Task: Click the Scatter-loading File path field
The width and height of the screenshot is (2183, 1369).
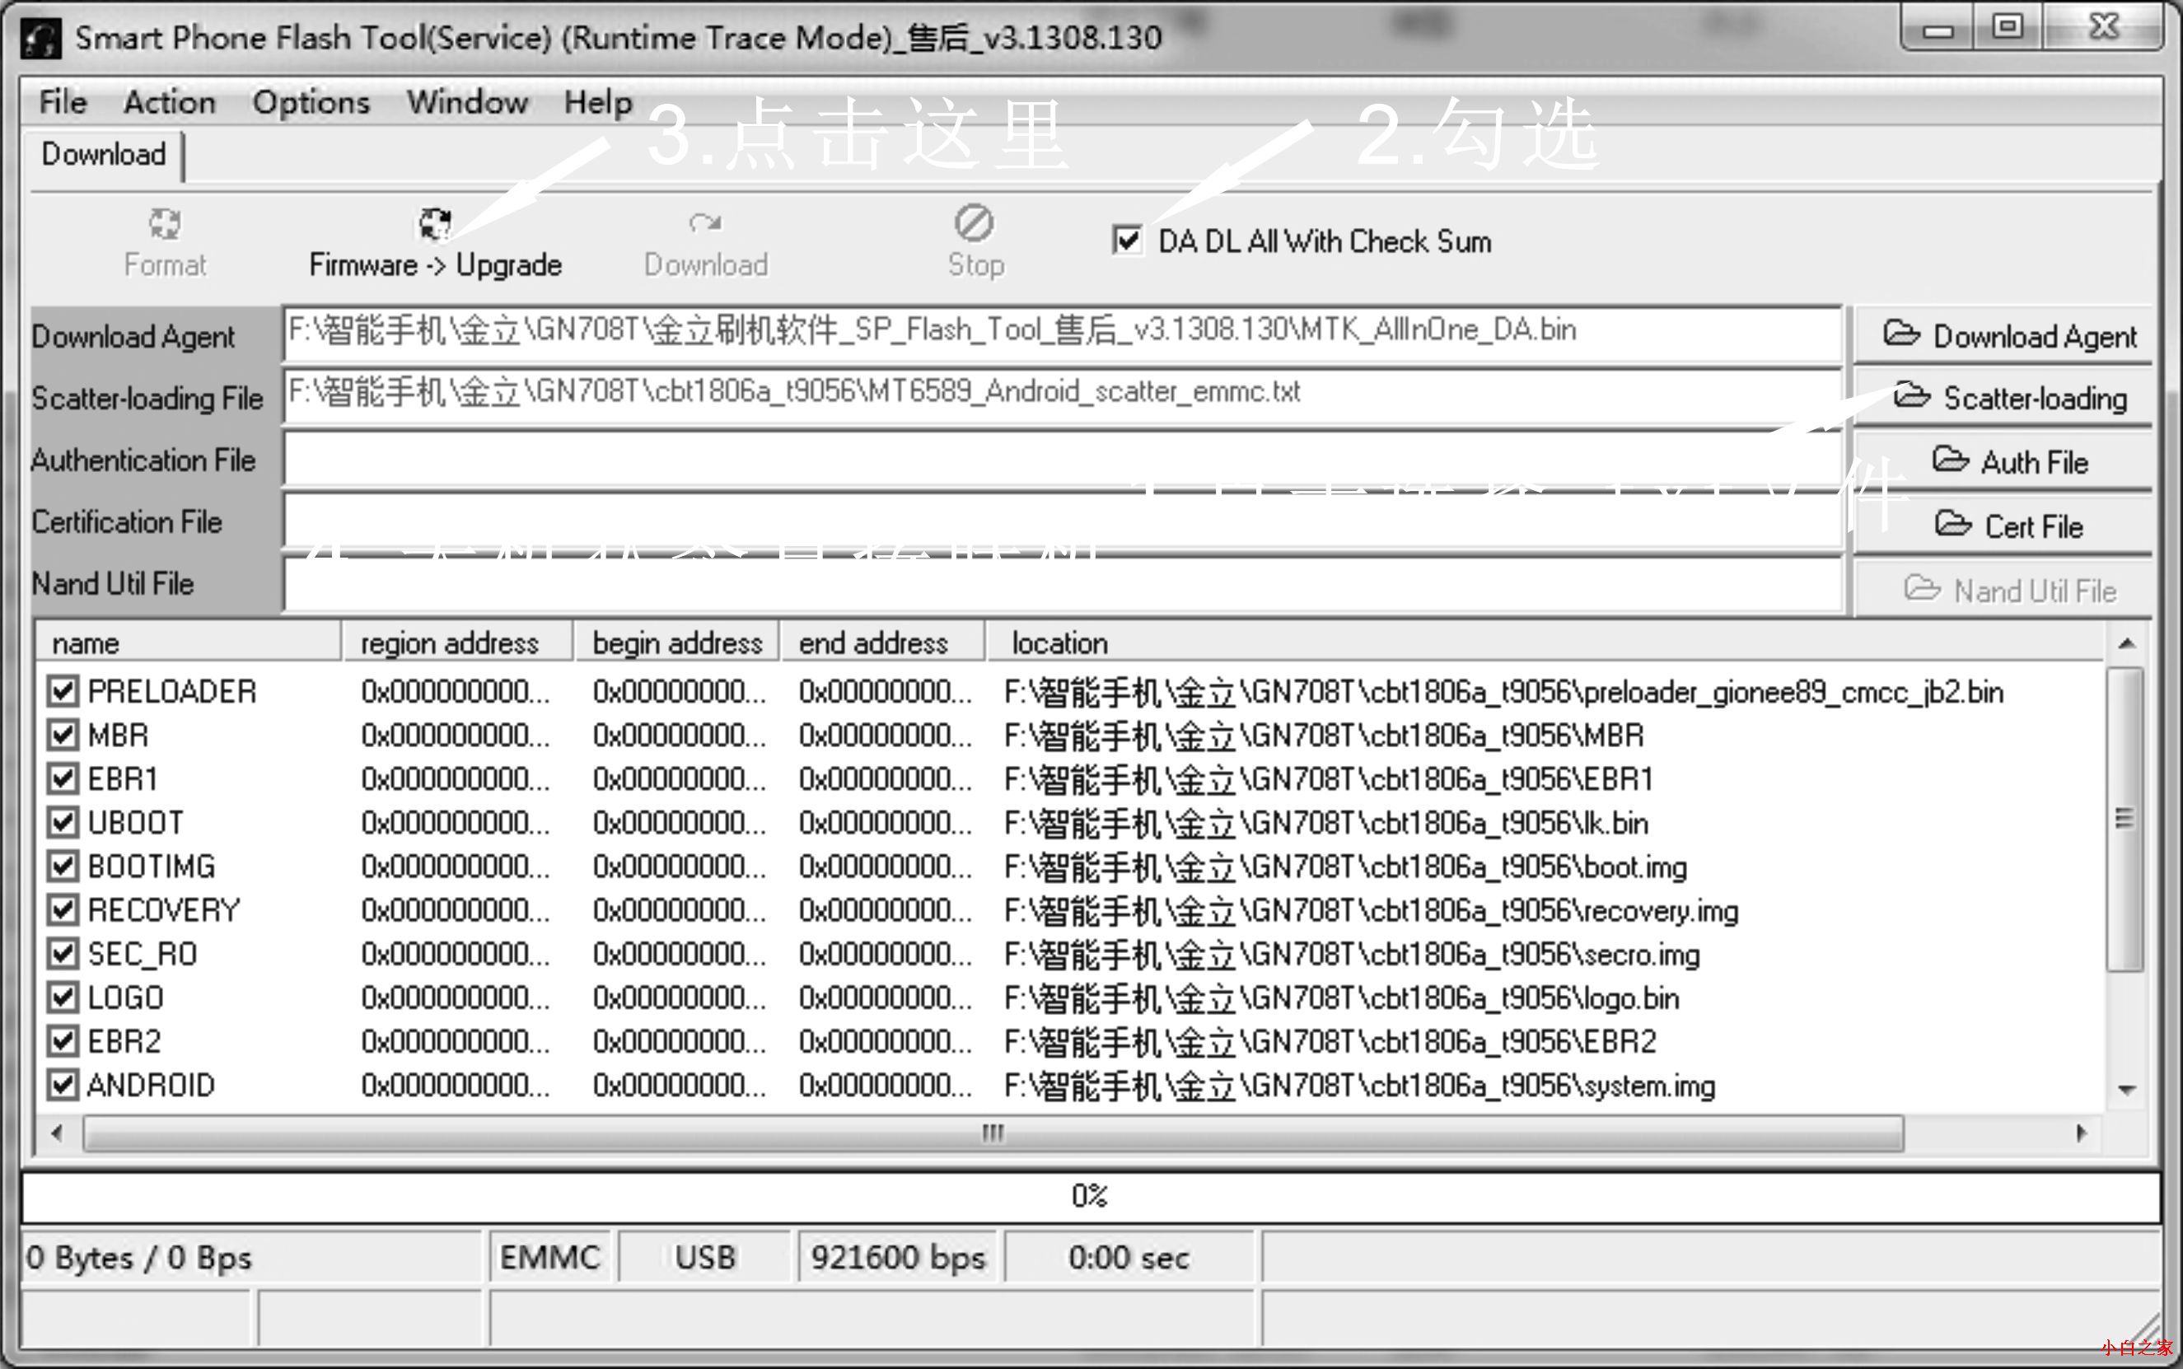Action: [1062, 395]
